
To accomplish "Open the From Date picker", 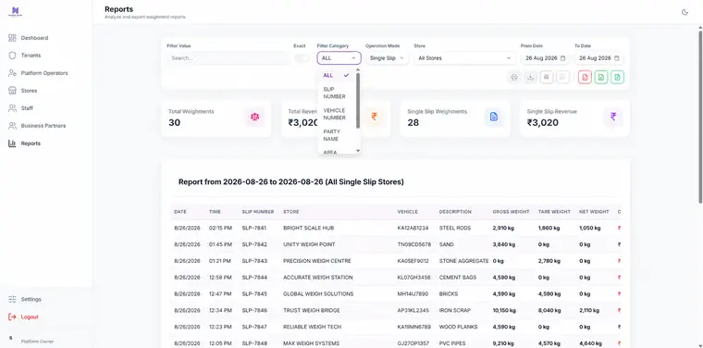I will coord(545,58).
